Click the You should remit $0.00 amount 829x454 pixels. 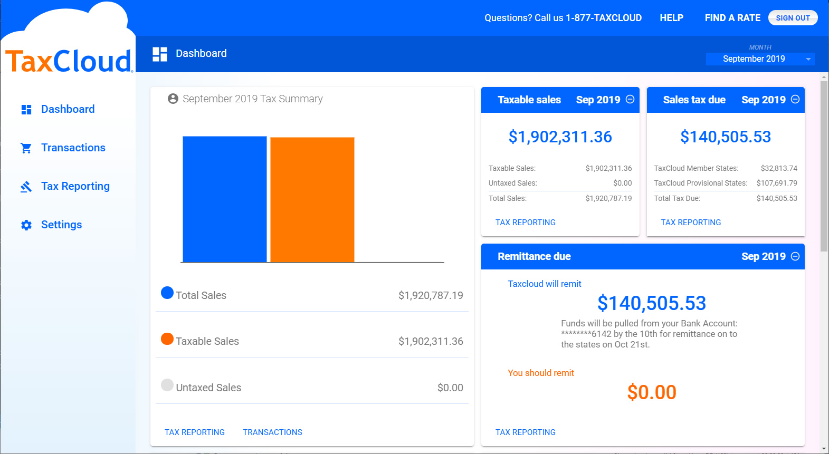(652, 392)
